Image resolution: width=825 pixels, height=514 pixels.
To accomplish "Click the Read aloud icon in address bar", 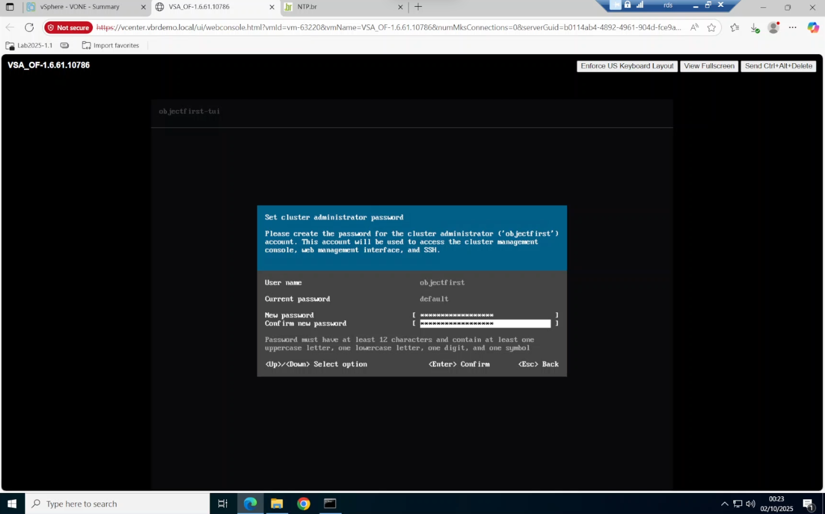I will pos(694,27).
